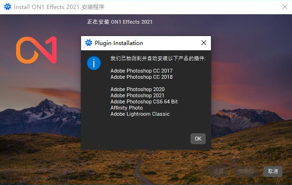292x185 pixels.
Task: Click the Adobe Photoshop CC 2017 entry
Action: tap(142, 71)
